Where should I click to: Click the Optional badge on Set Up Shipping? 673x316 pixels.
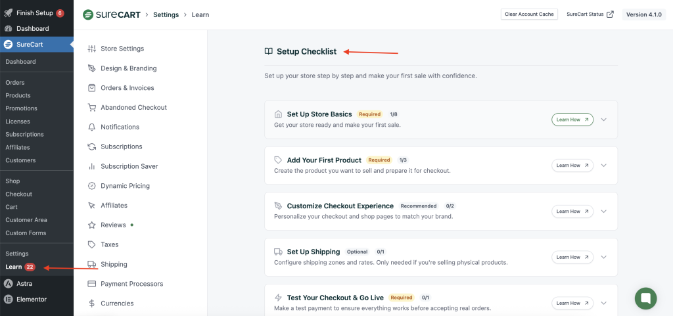[358, 252]
